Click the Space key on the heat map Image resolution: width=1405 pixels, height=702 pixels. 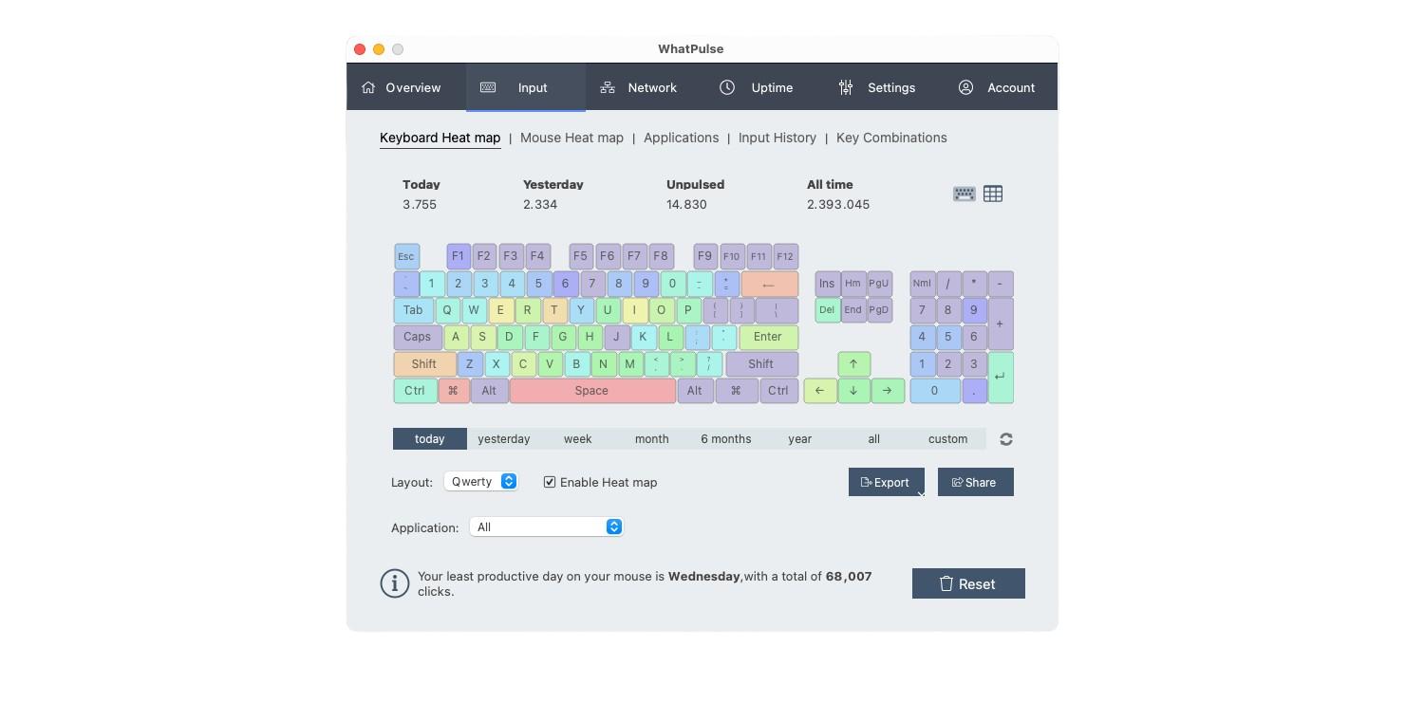coord(590,390)
